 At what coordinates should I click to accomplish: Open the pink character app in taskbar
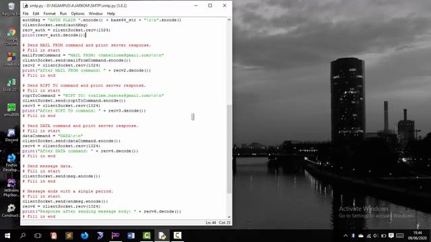[x=54, y=235]
